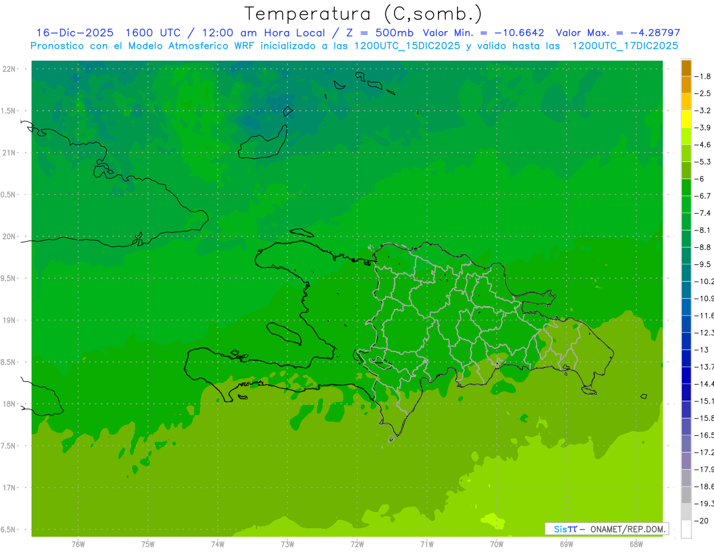This screenshot has height=552, width=714.
Task: Click the '21N' latitude label
Action: click(10, 153)
